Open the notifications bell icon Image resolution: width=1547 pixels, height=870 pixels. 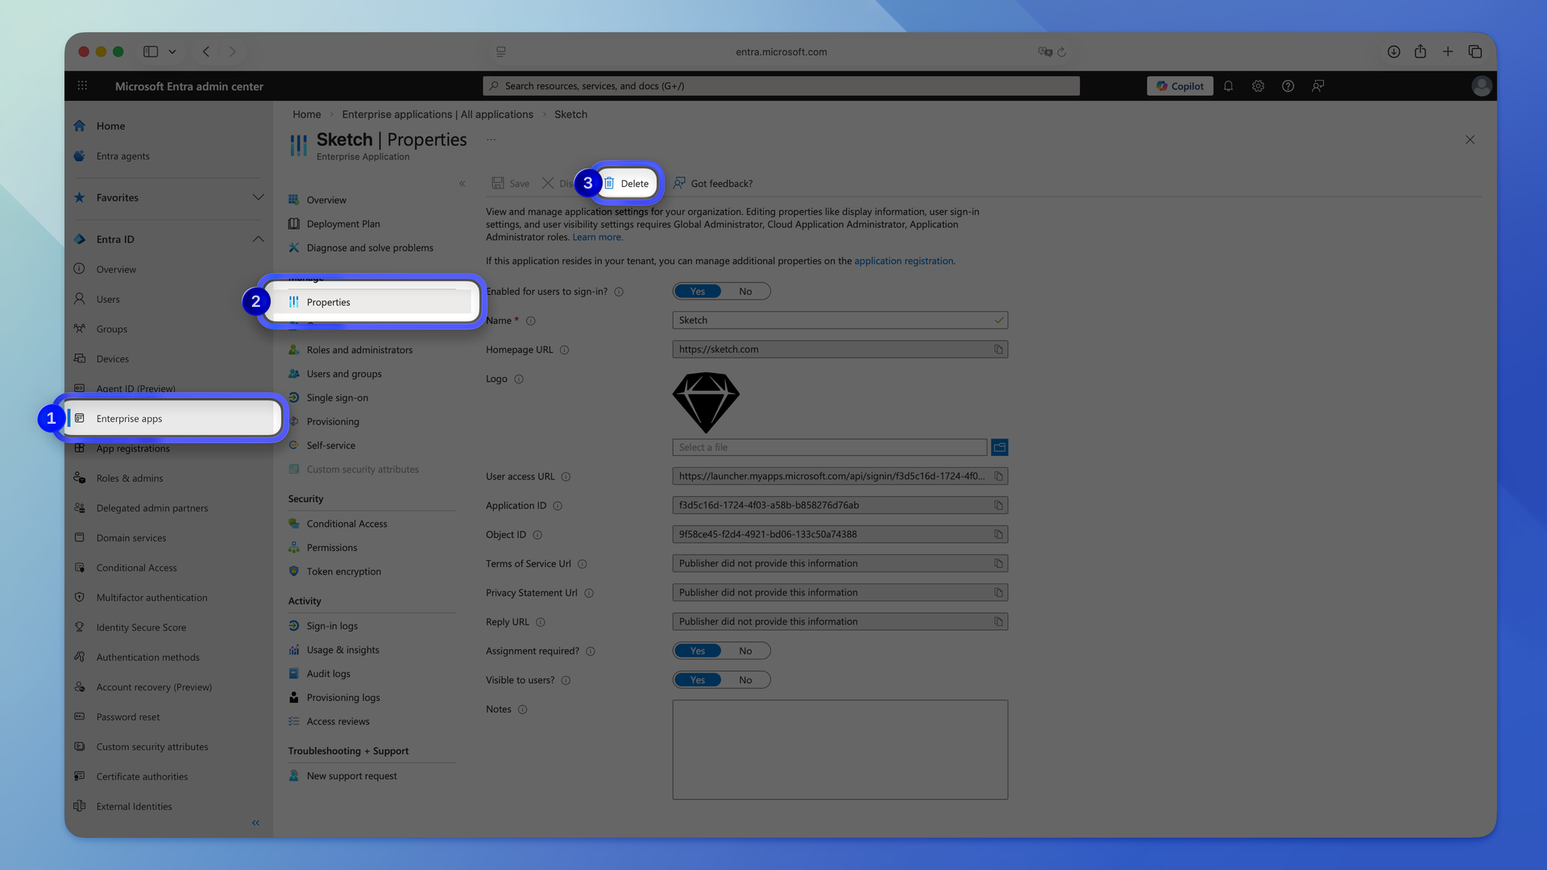tap(1228, 86)
